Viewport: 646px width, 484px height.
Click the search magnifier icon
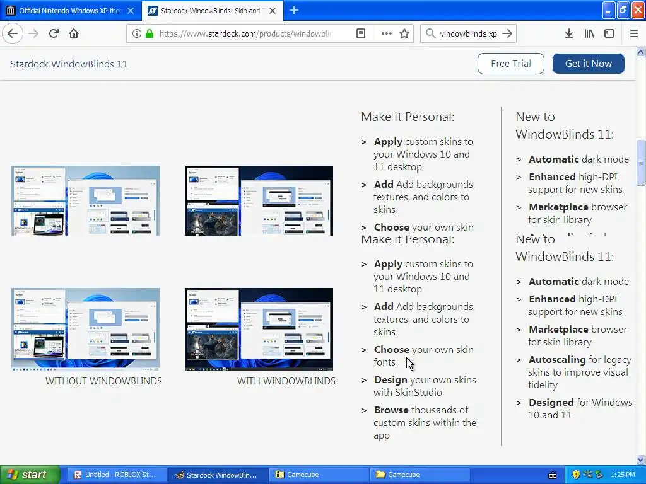click(430, 33)
